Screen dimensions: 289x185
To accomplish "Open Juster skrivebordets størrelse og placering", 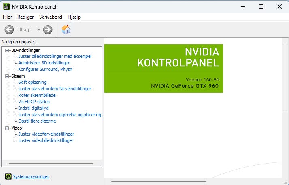I will (x=60, y=115).
